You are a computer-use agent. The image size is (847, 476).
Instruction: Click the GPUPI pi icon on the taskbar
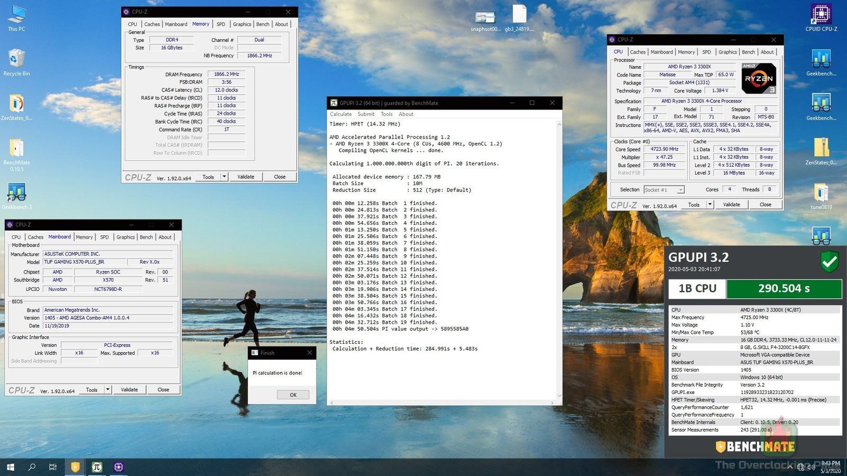[97, 467]
